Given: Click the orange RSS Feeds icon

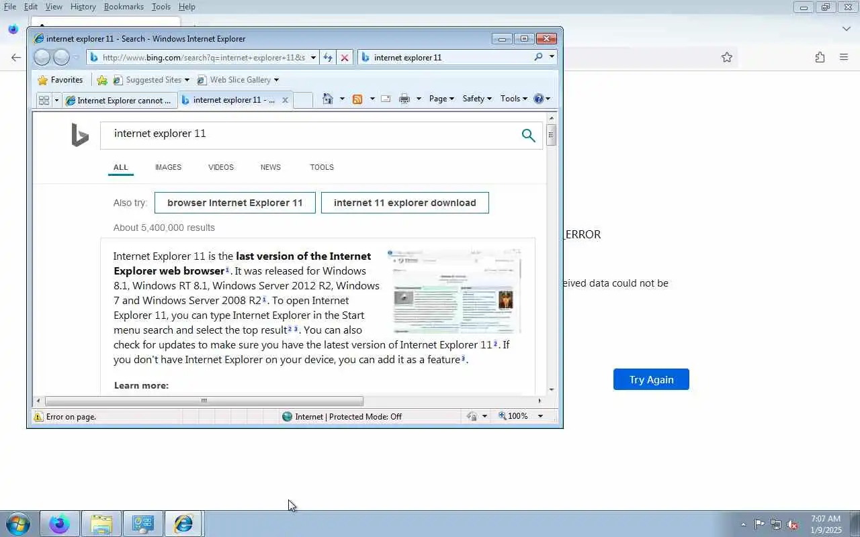Looking at the screenshot, I should [x=357, y=99].
